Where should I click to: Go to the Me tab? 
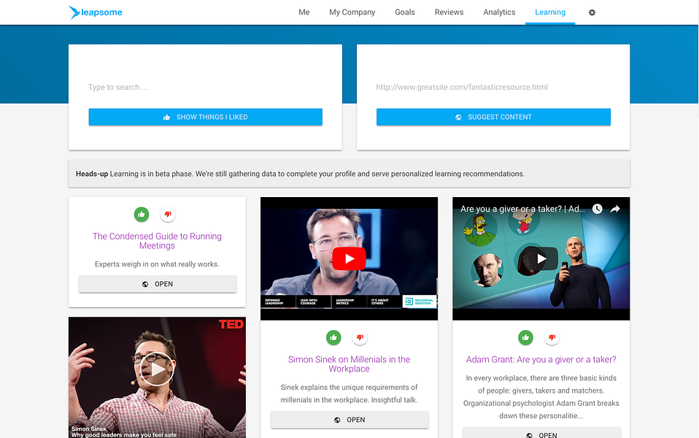[x=304, y=12]
